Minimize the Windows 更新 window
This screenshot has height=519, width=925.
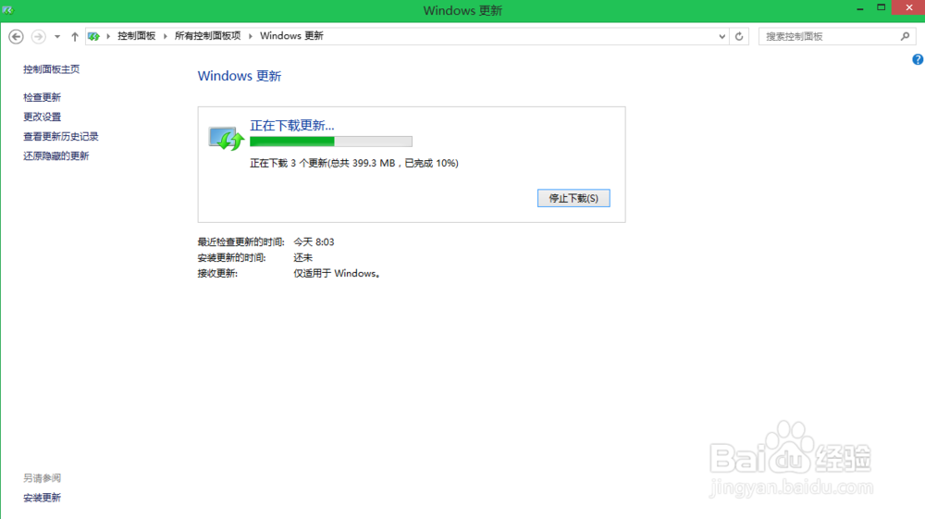click(860, 8)
